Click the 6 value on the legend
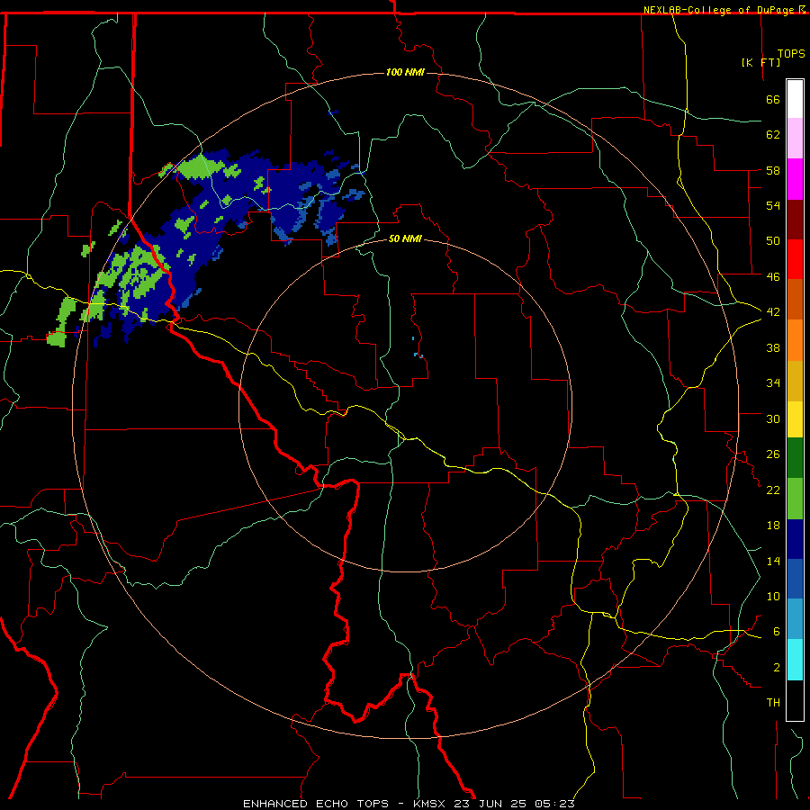This screenshot has width=810, height=810. tap(777, 632)
